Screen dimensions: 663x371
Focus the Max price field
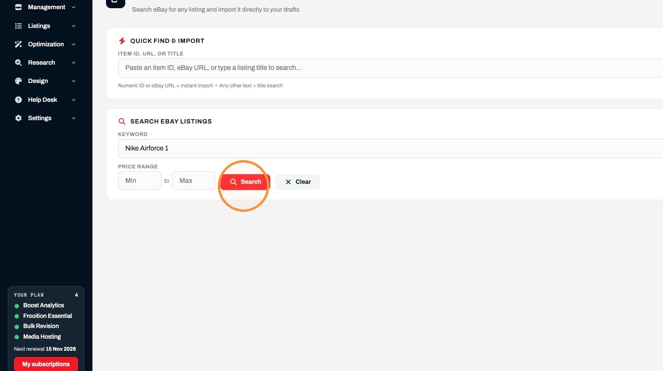click(194, 180)
